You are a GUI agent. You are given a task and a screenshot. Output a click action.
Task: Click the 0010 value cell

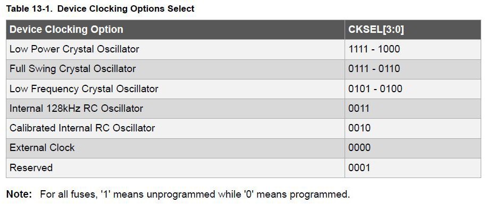click(x=413, y=128)
